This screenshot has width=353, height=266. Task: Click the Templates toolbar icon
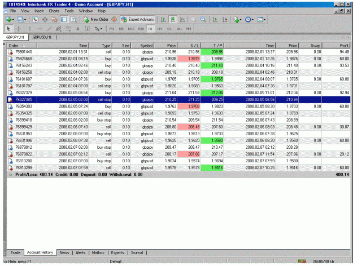[260, 20]
